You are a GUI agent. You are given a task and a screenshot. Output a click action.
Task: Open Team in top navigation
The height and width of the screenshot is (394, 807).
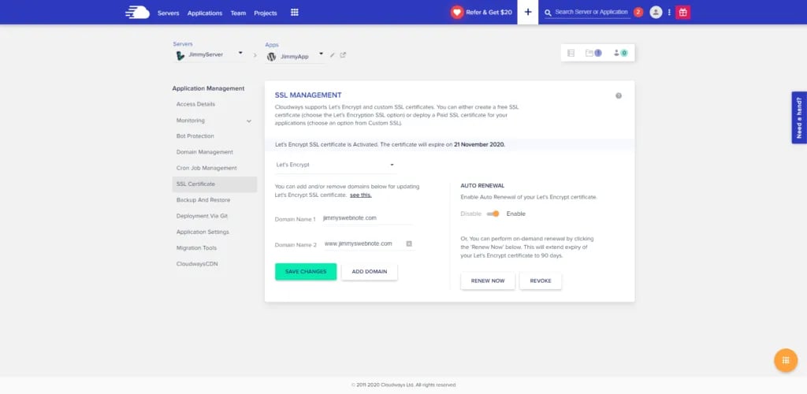click(x=238, y=13)
